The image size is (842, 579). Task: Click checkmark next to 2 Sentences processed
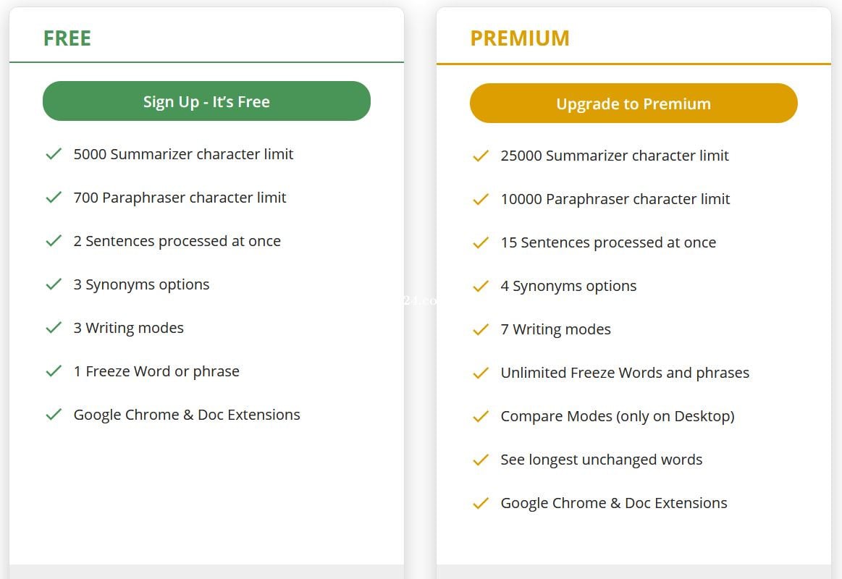54,241
